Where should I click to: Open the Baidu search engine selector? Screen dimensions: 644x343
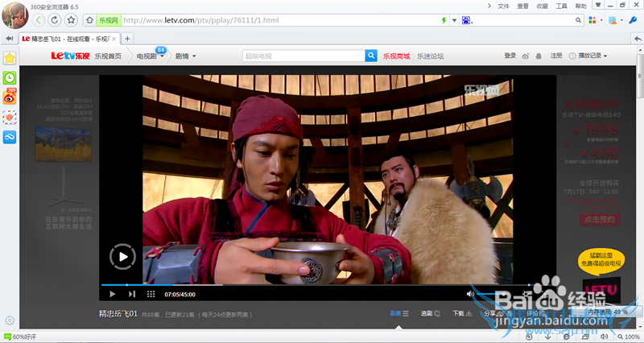click(x=467, y=20)
